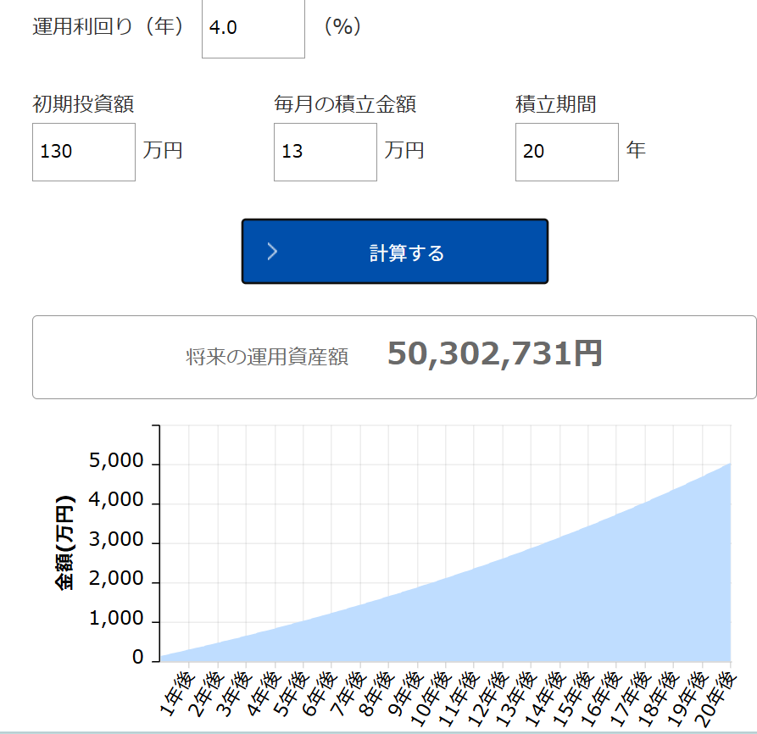757x734 pixels.
Task: Click the chevron arrow inside the 計算する button
Action: [x=272, y=252]
